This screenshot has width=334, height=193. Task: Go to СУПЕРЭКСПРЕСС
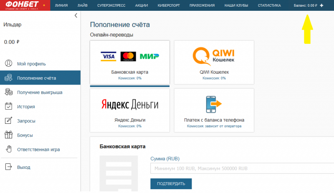111,5
